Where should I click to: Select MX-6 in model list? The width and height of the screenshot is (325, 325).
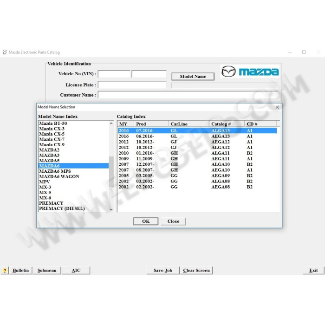pos(73,198)
